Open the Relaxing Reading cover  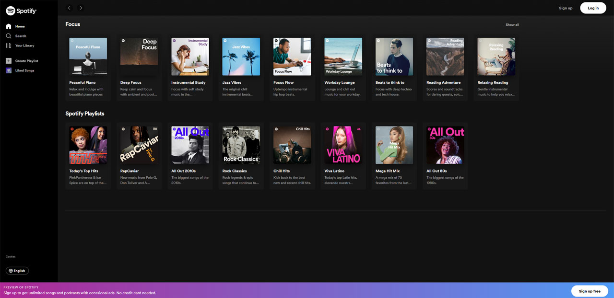(496, 57)
